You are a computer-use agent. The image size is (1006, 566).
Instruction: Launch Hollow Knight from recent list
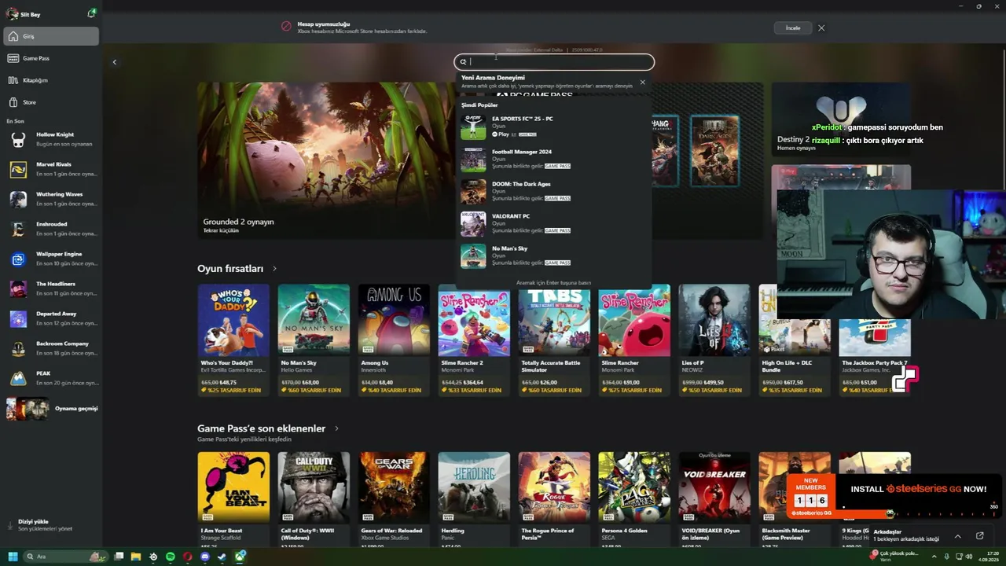tap(51, 139)
